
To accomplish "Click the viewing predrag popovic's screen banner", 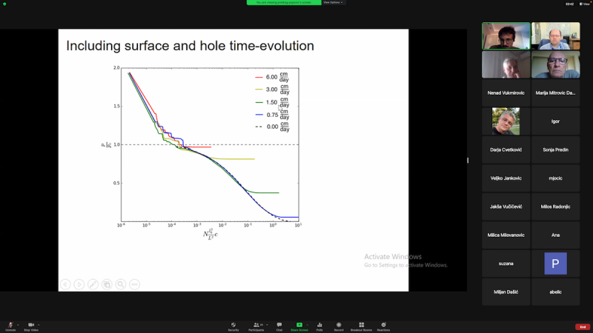I will point(284,2).
